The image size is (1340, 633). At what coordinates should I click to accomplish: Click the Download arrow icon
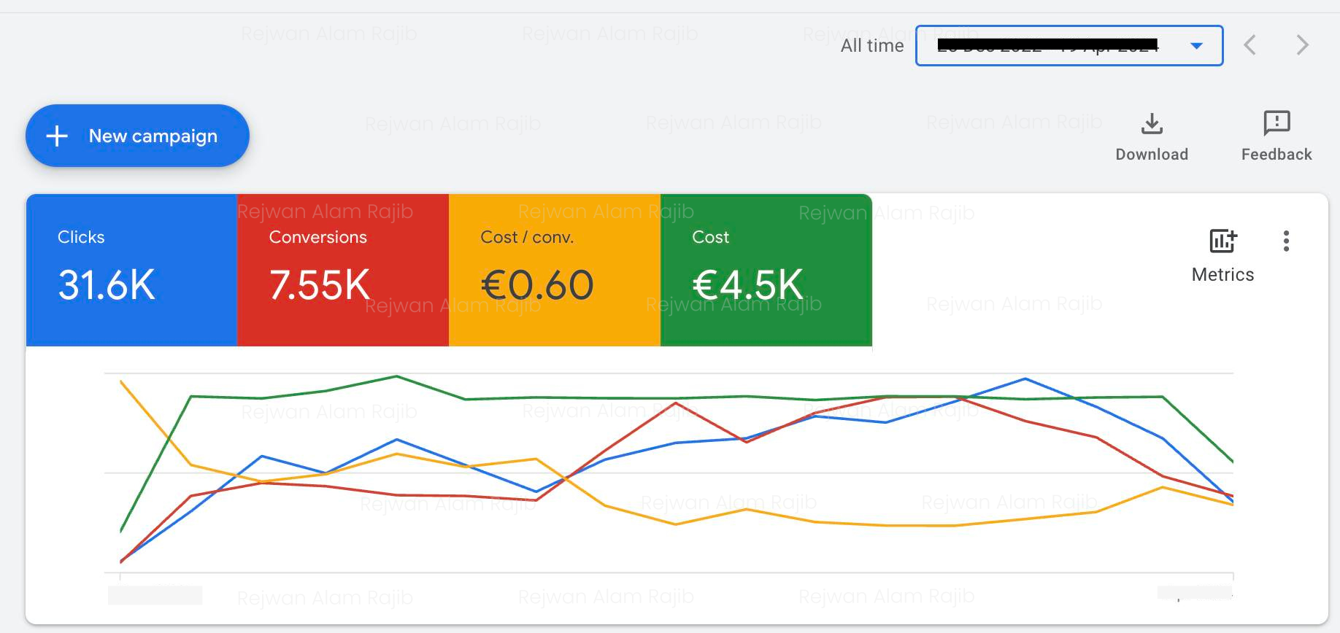pos(1152,124)
